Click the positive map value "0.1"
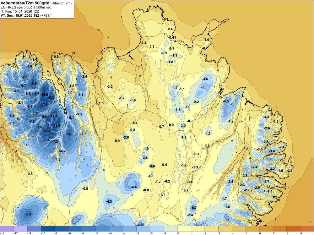The image size is (314, 235). point(276,121)
